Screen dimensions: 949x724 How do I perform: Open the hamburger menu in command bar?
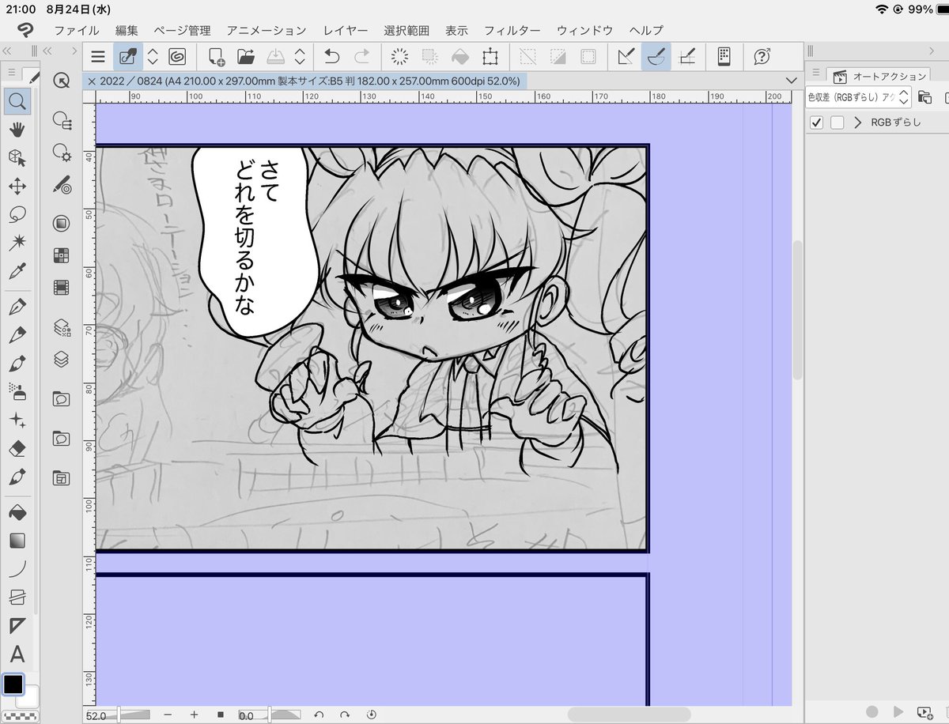tap(98, 57)
